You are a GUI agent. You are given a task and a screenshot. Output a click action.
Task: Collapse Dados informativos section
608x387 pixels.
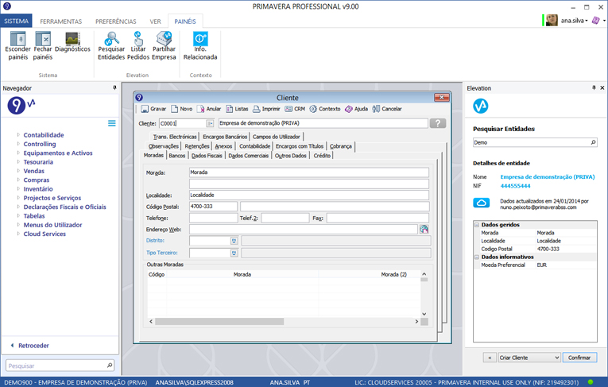477,257
